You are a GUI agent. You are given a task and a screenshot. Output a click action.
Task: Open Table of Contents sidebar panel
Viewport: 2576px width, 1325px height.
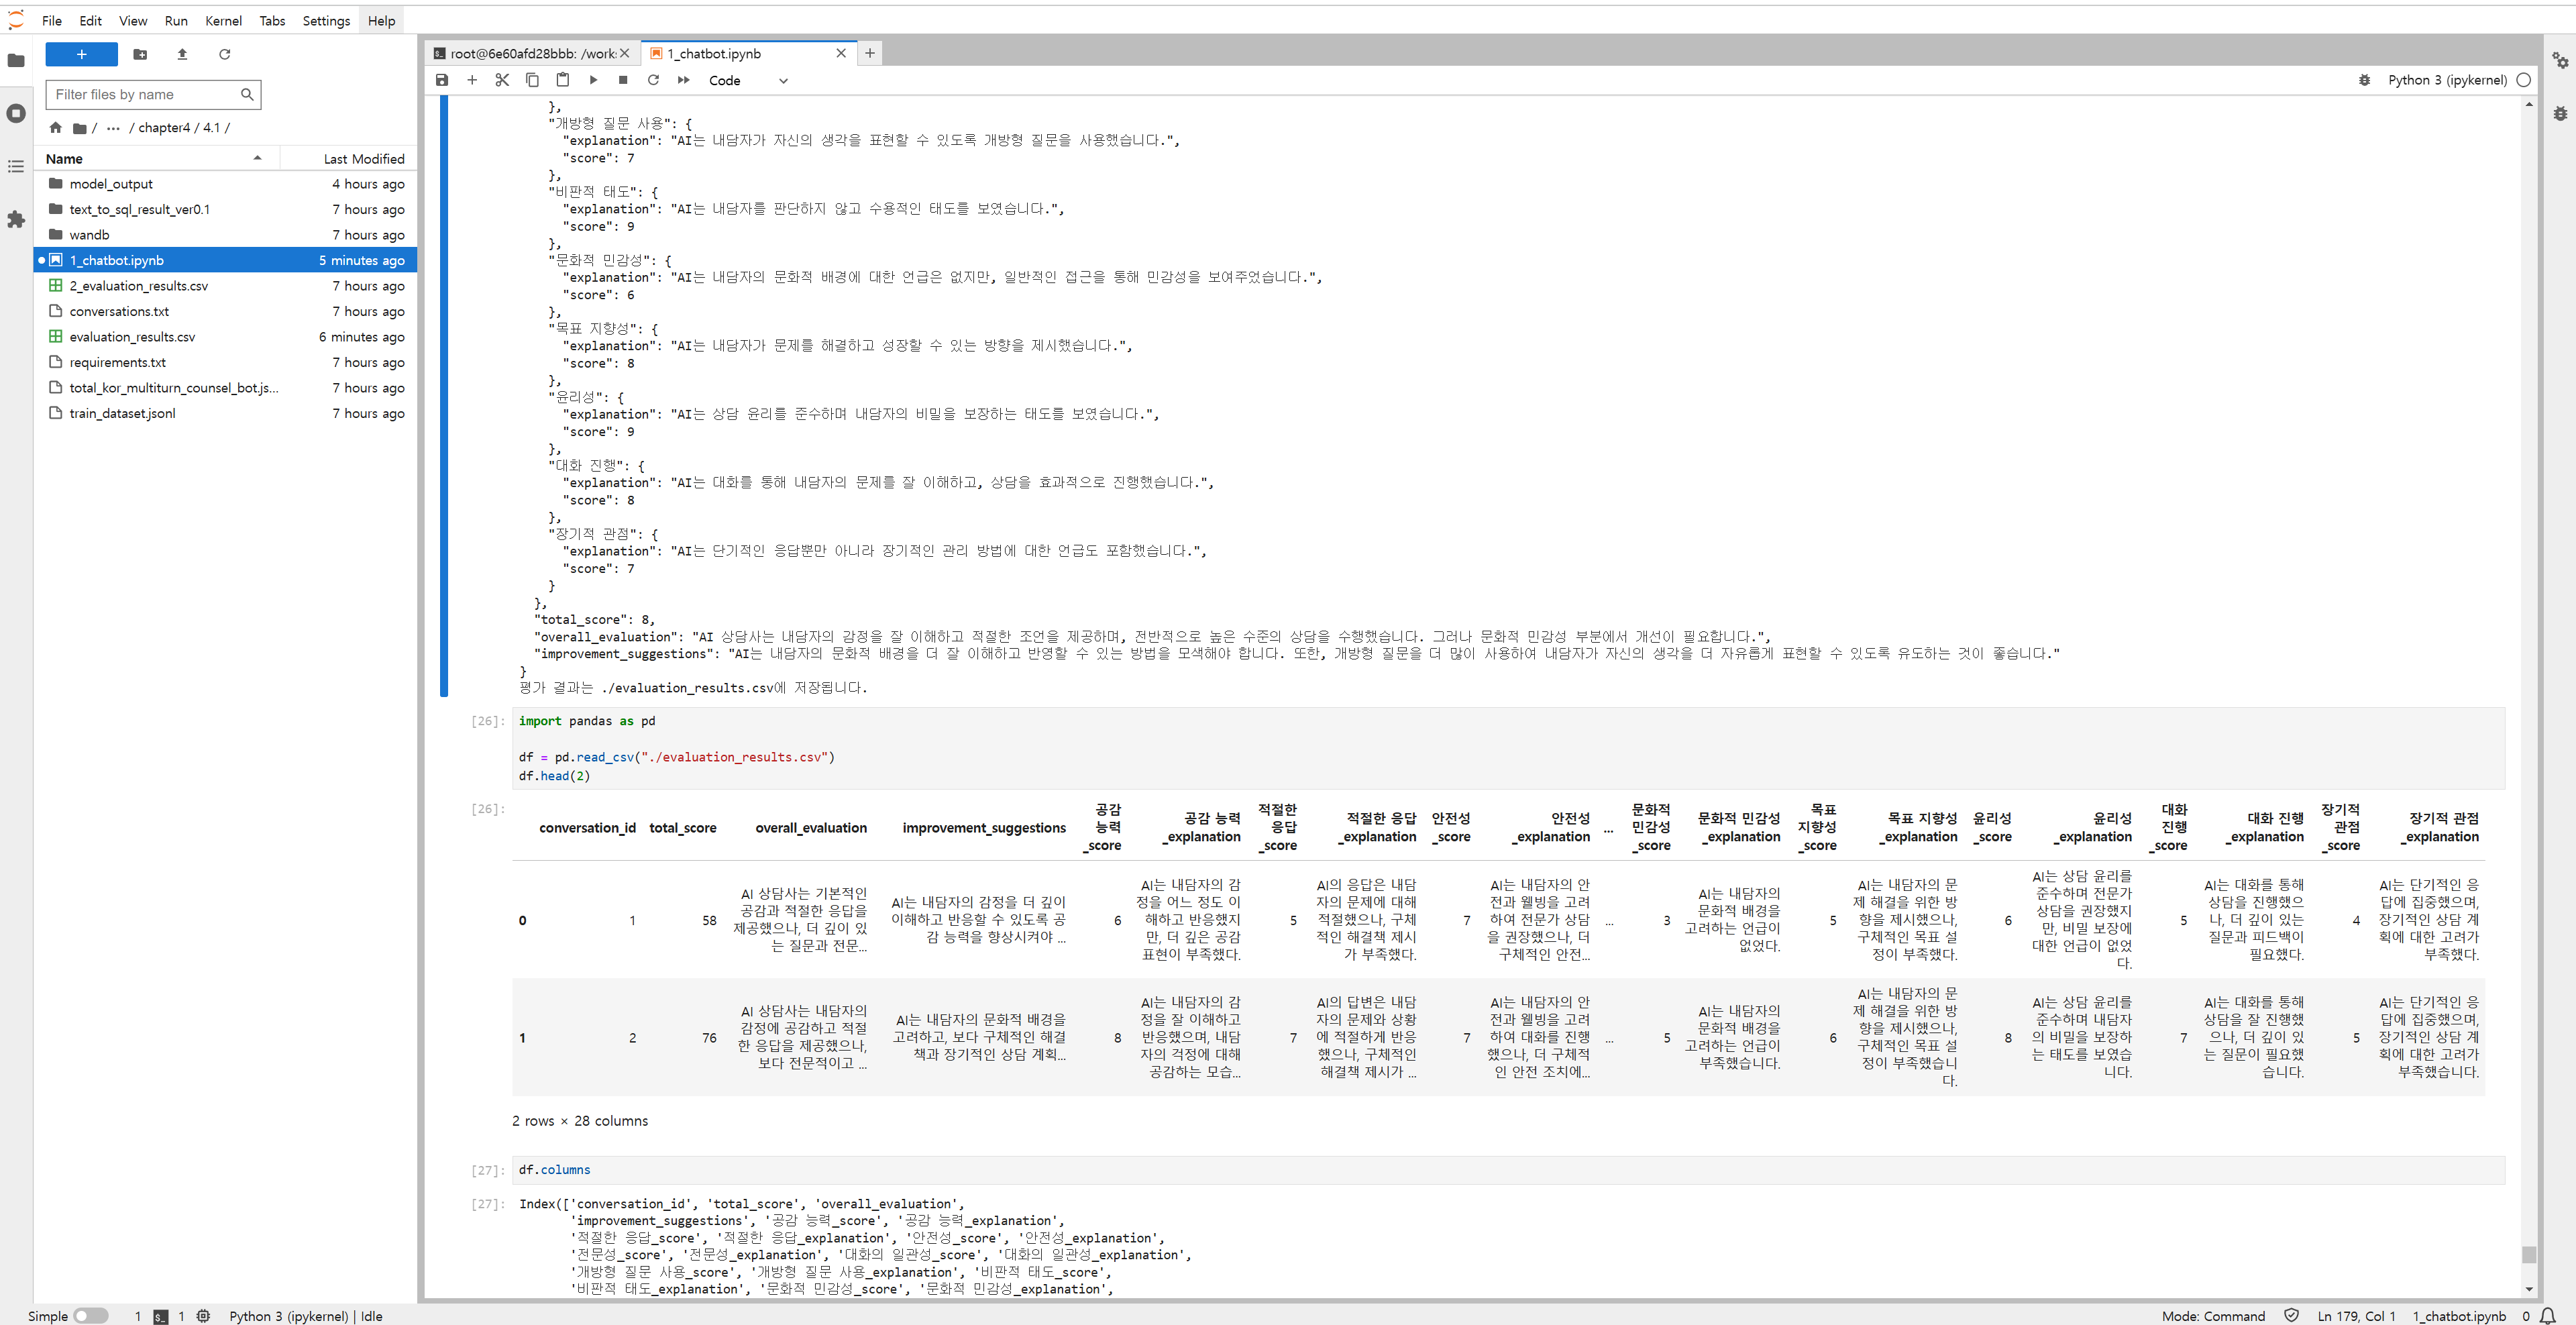coord(16,166)
